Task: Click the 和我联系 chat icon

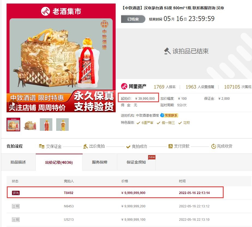Action: 162,115
